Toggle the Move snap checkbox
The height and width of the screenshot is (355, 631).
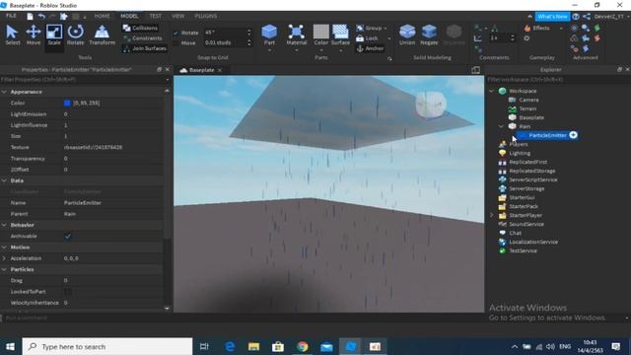175,42
